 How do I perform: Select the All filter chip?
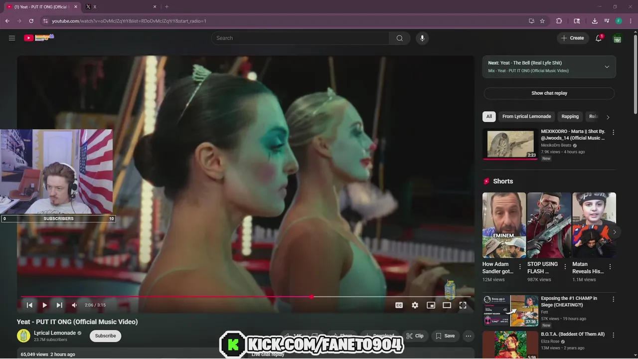click(489, 117)
